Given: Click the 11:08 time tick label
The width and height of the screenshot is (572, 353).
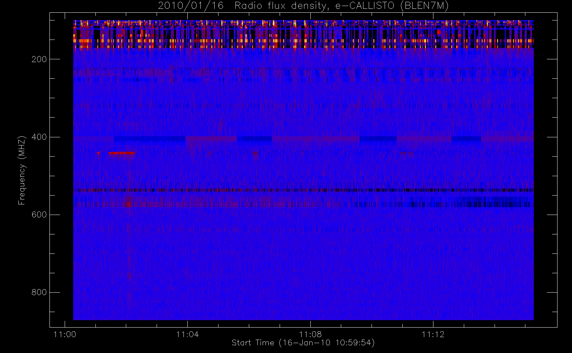Looking at the screenshot, I should point(310,334).
